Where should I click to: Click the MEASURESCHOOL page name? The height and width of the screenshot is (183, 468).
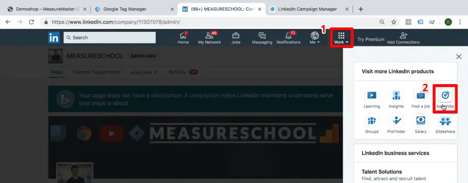click(x=95, y=56)
